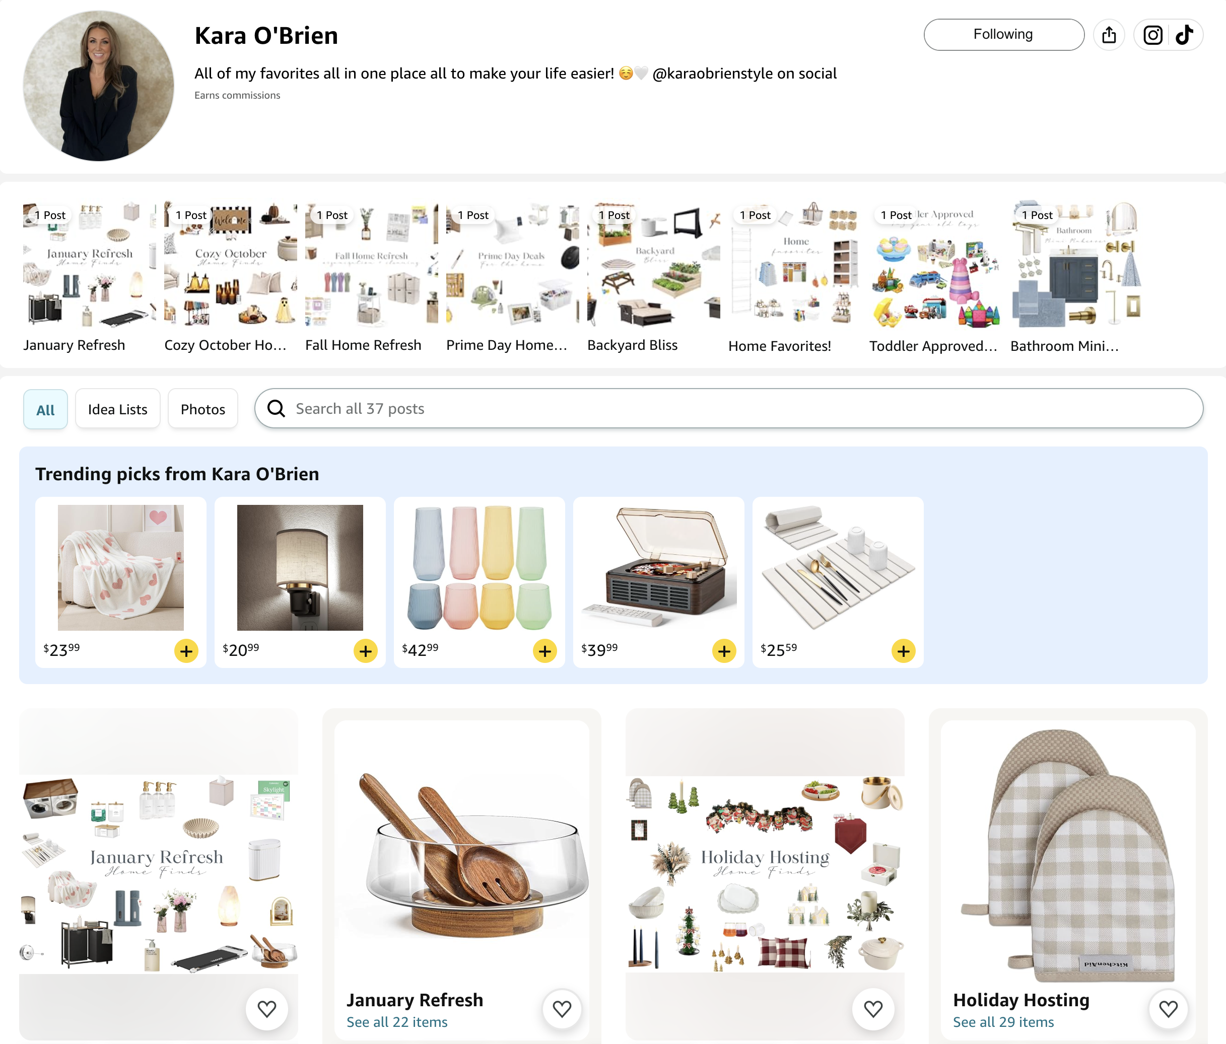Open See all 29 items link

[1003, 1022]
